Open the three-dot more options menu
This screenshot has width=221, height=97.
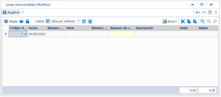pos(216,12)
